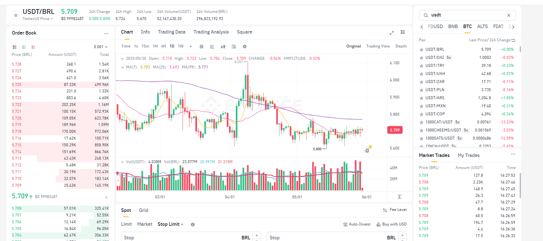
Task: Show only sell orders in the order book
Action: [33, 47]
